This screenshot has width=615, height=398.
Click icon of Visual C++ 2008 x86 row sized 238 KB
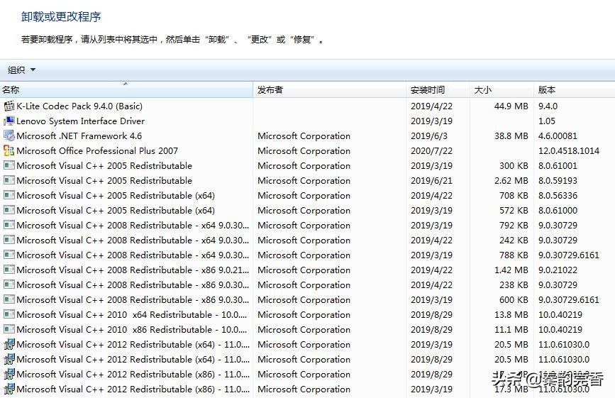coord(9,284)
